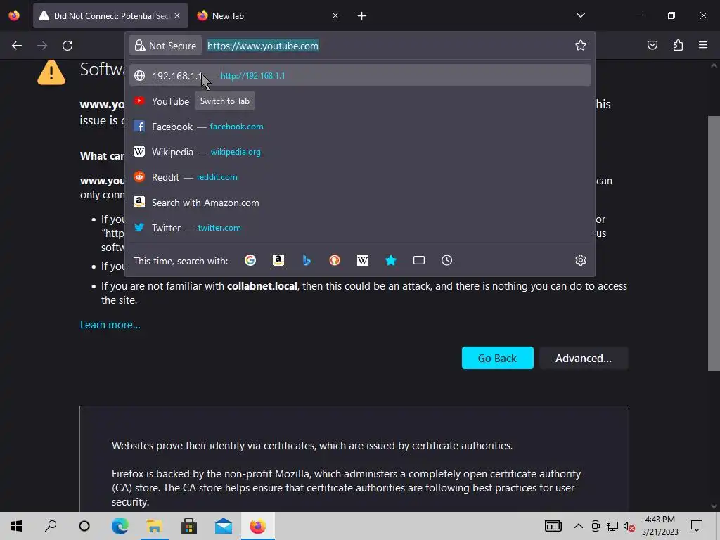The image size is (720, 540).
Task: Click the Meet Now camera tray icon
Action: 596,526
